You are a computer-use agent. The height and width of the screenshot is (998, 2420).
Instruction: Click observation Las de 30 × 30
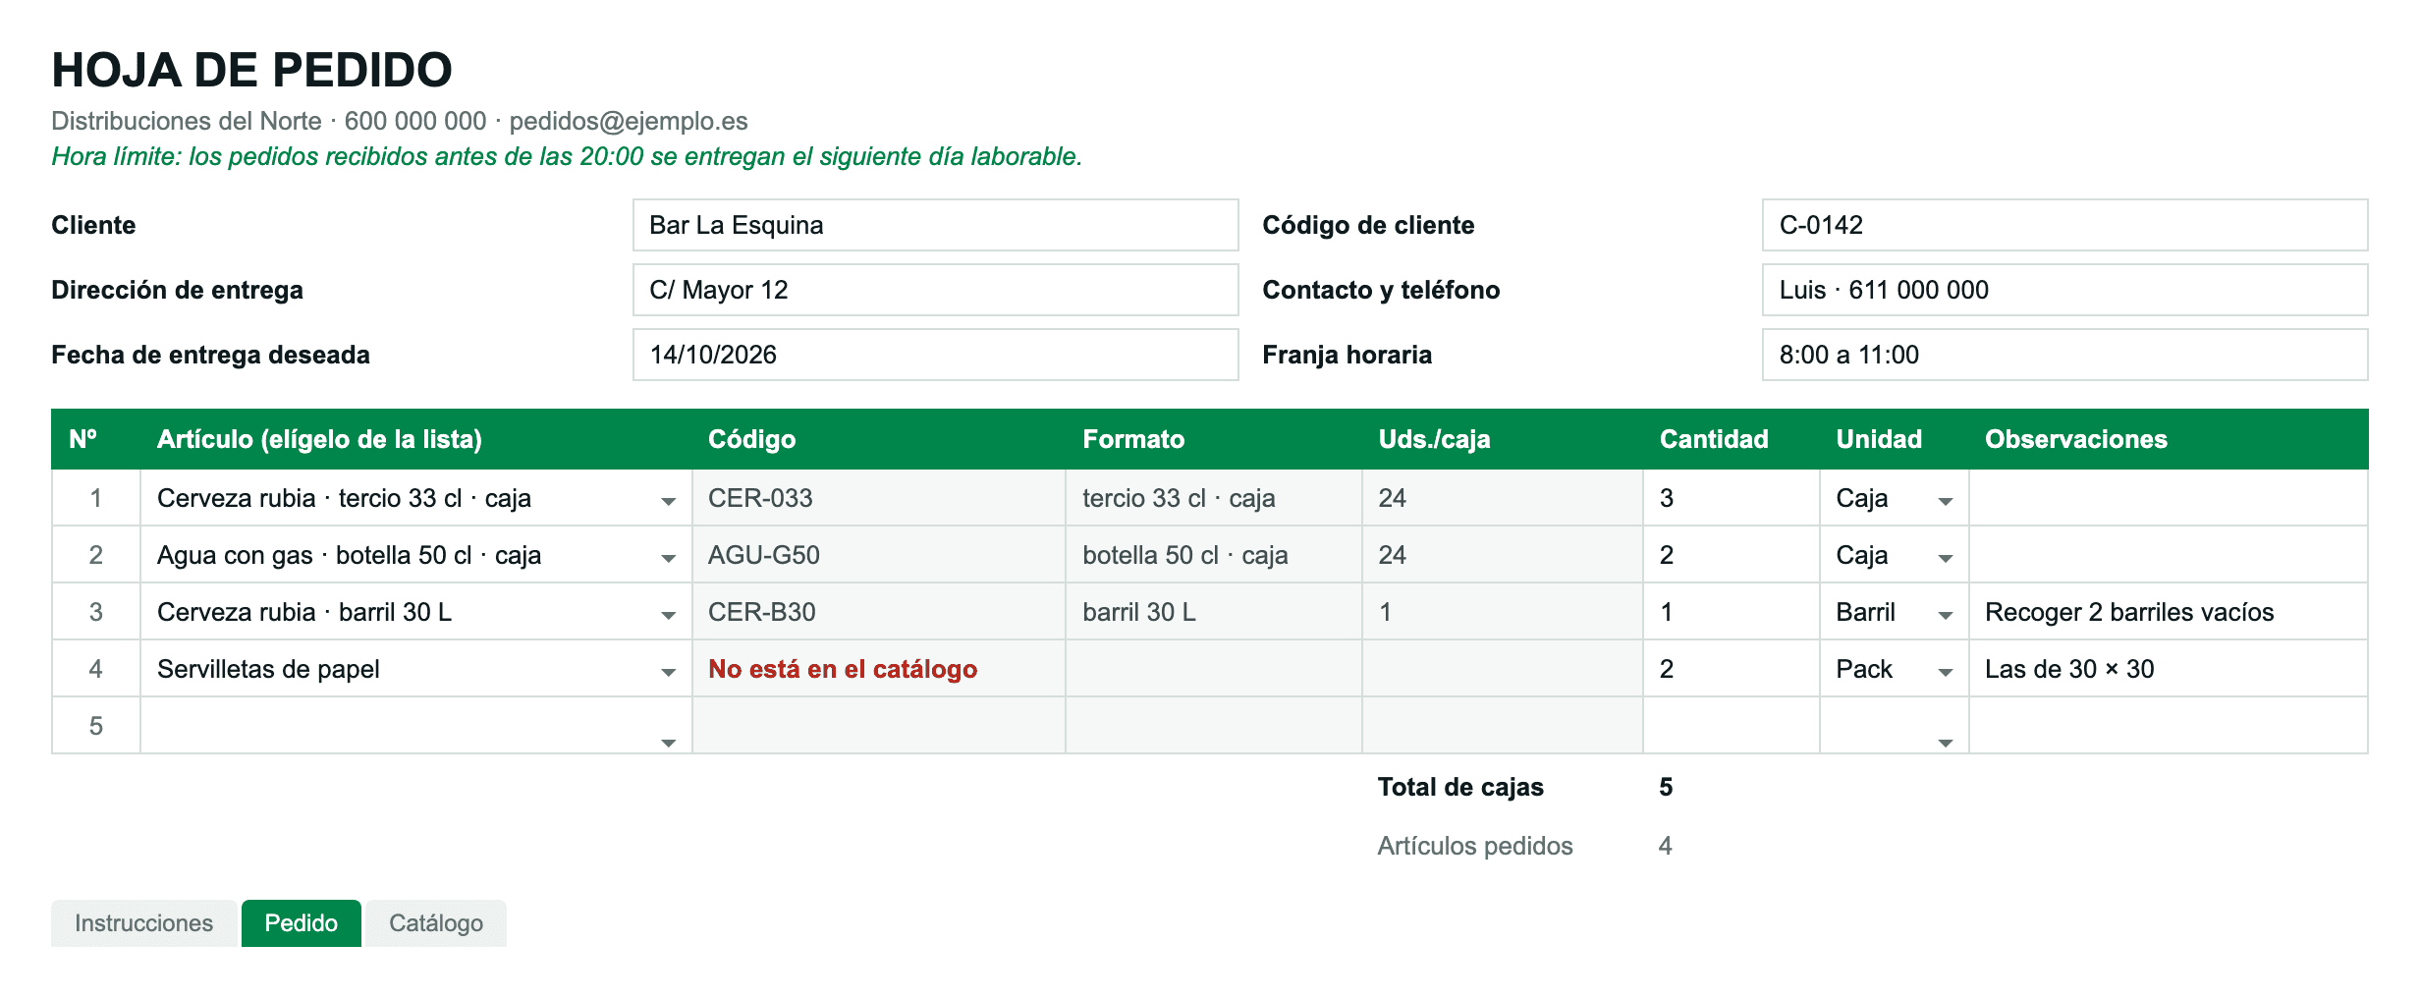click(2169, 669)
